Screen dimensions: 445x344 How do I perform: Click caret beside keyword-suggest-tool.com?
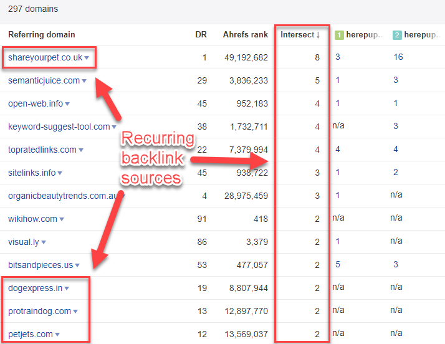[115, 127]
